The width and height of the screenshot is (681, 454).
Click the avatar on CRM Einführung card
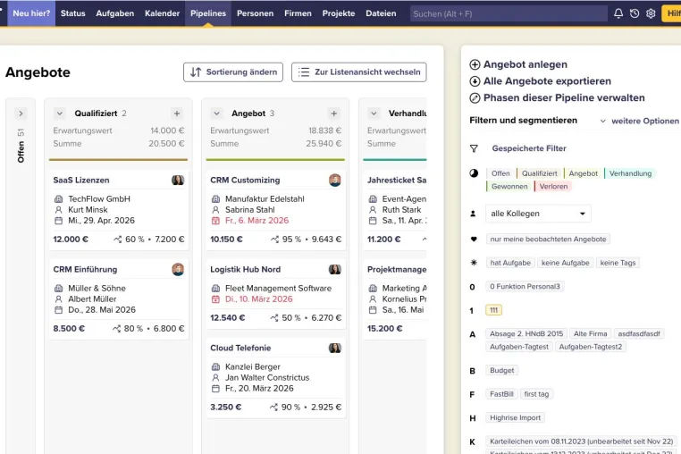[x=178, y=269]
